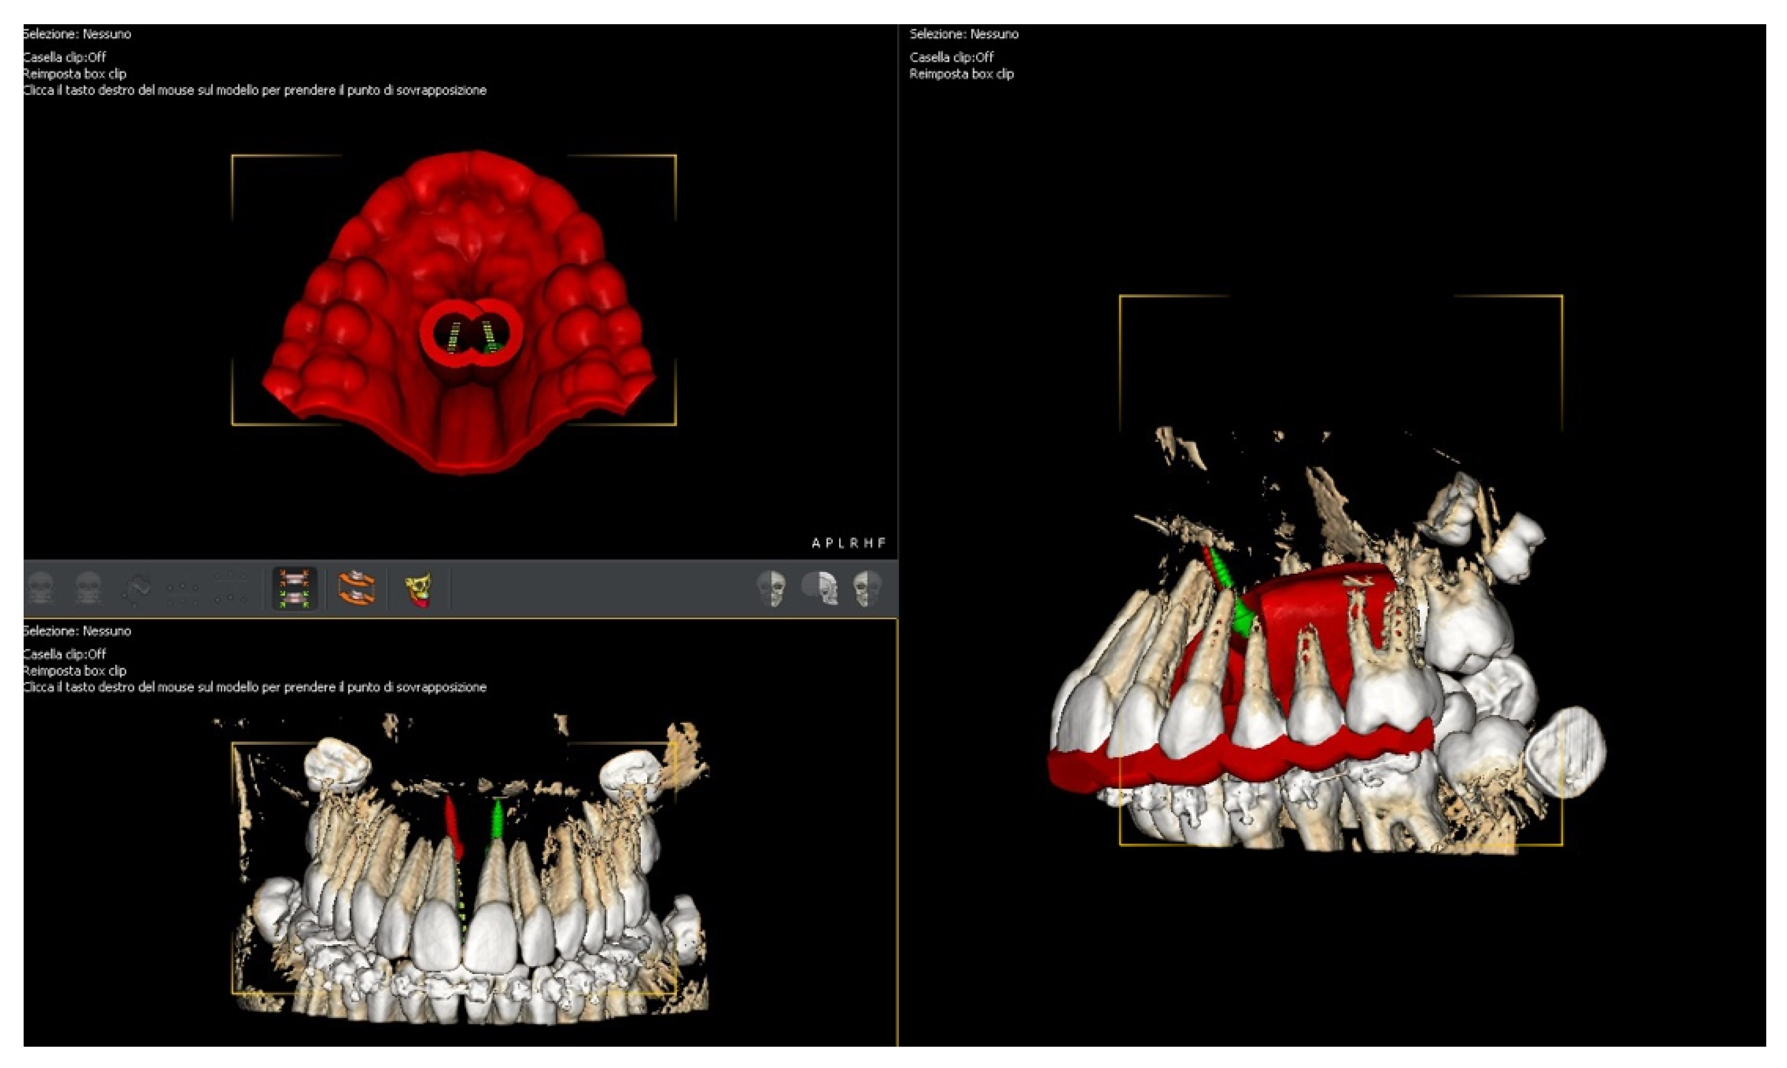Screen dimensions: 1787x1068
Task: Switch to the right half-skull view icon
Action: 771,588
